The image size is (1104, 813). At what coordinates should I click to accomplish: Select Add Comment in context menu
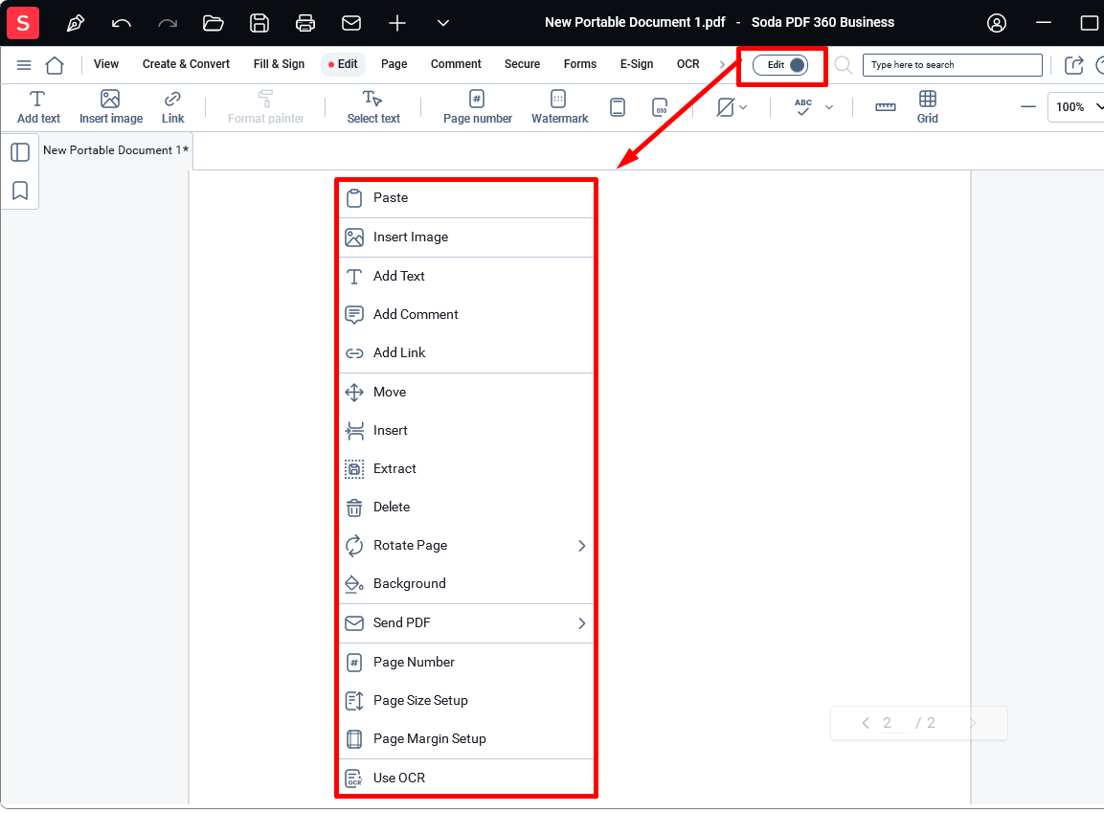coord(467,315)
